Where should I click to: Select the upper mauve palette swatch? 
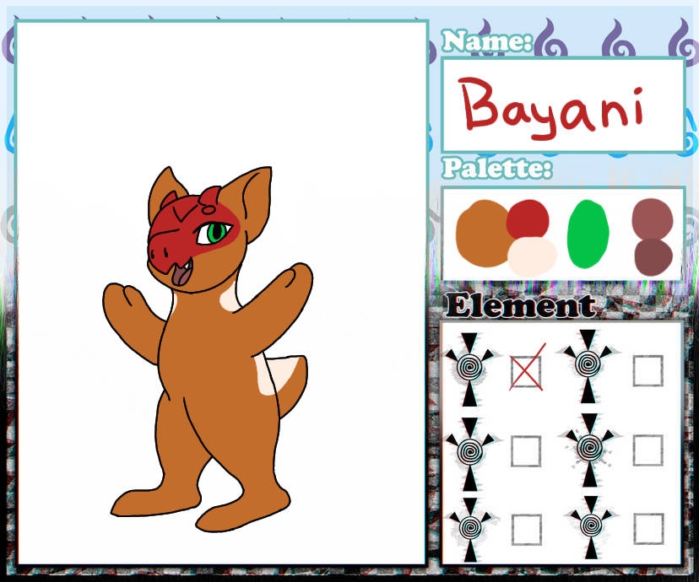coord(653,218)
